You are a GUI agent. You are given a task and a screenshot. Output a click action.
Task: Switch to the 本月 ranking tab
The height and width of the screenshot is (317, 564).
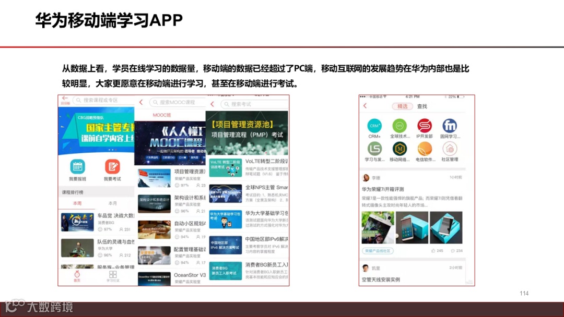(113, 203)
